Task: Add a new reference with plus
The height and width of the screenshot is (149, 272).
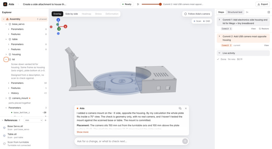Action: point(46,120)
